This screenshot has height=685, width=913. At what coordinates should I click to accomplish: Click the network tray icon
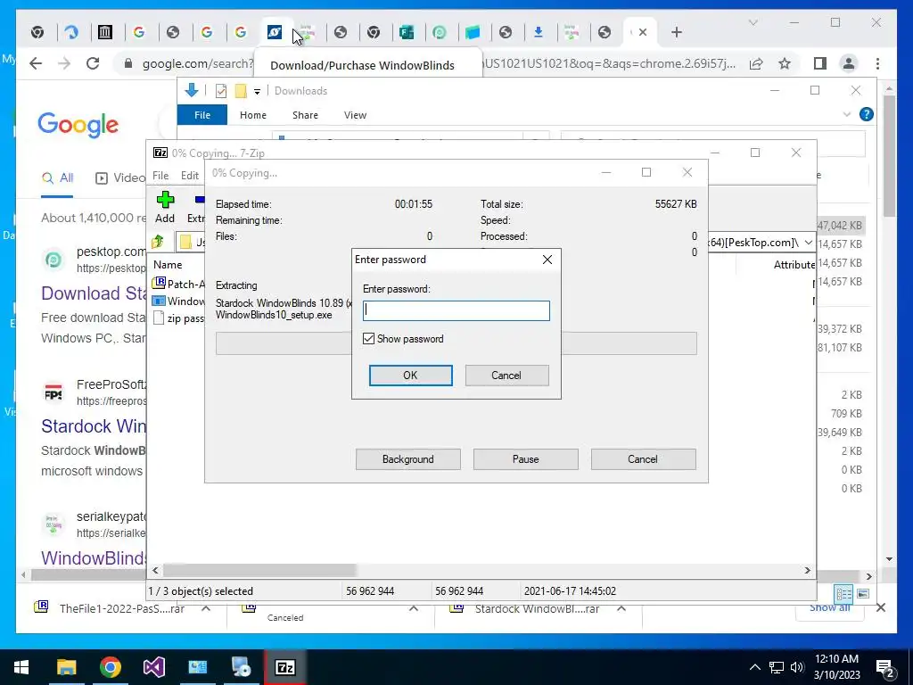777,667
